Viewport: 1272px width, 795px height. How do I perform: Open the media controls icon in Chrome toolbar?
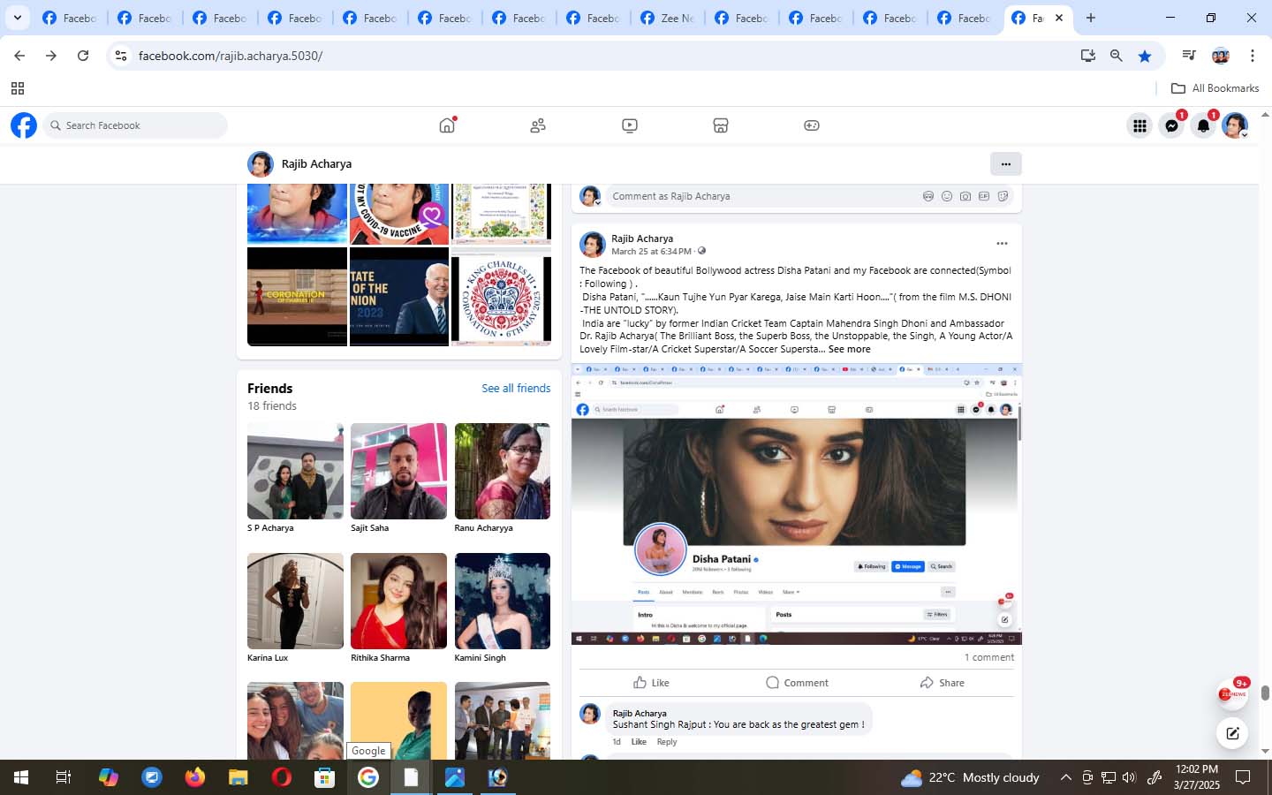click(1189, 56)
